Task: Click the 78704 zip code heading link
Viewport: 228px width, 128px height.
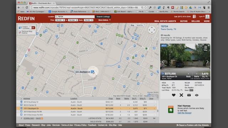Action: [x=164, y=26]
